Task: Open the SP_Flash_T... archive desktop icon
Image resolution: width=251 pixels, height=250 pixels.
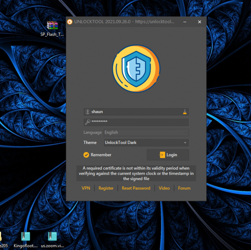Action: (x=52, y=29)
